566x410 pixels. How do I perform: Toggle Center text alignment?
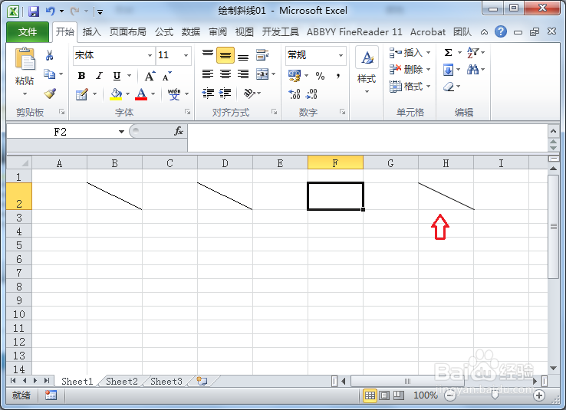coord(225,74)
